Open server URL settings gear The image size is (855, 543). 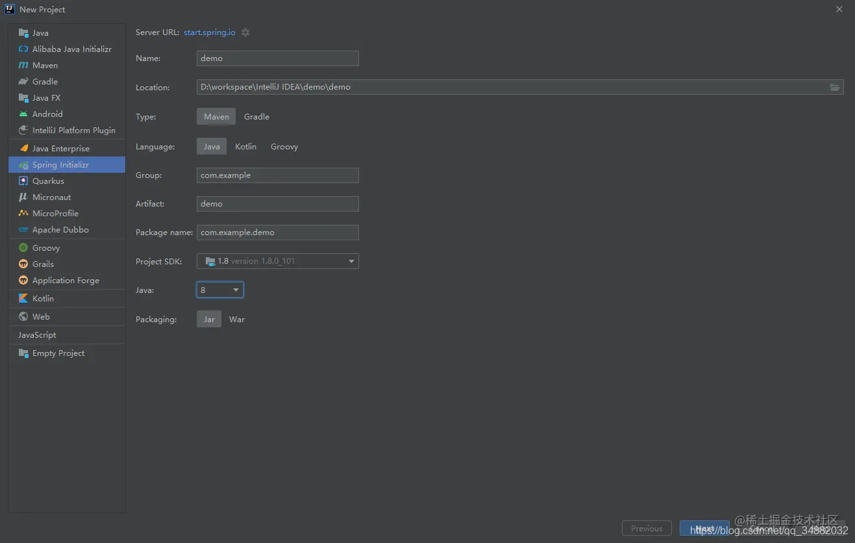pyautogui.click(x=245, y=32)
